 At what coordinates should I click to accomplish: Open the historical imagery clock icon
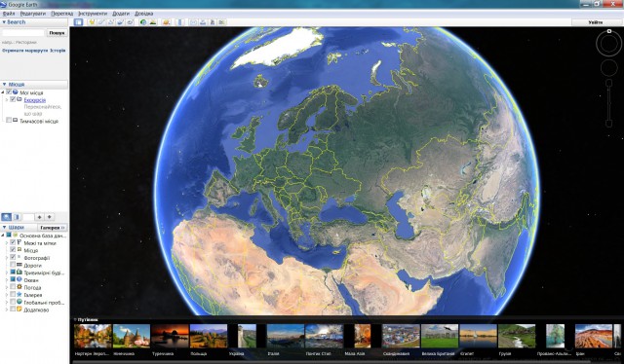point(143,22)
